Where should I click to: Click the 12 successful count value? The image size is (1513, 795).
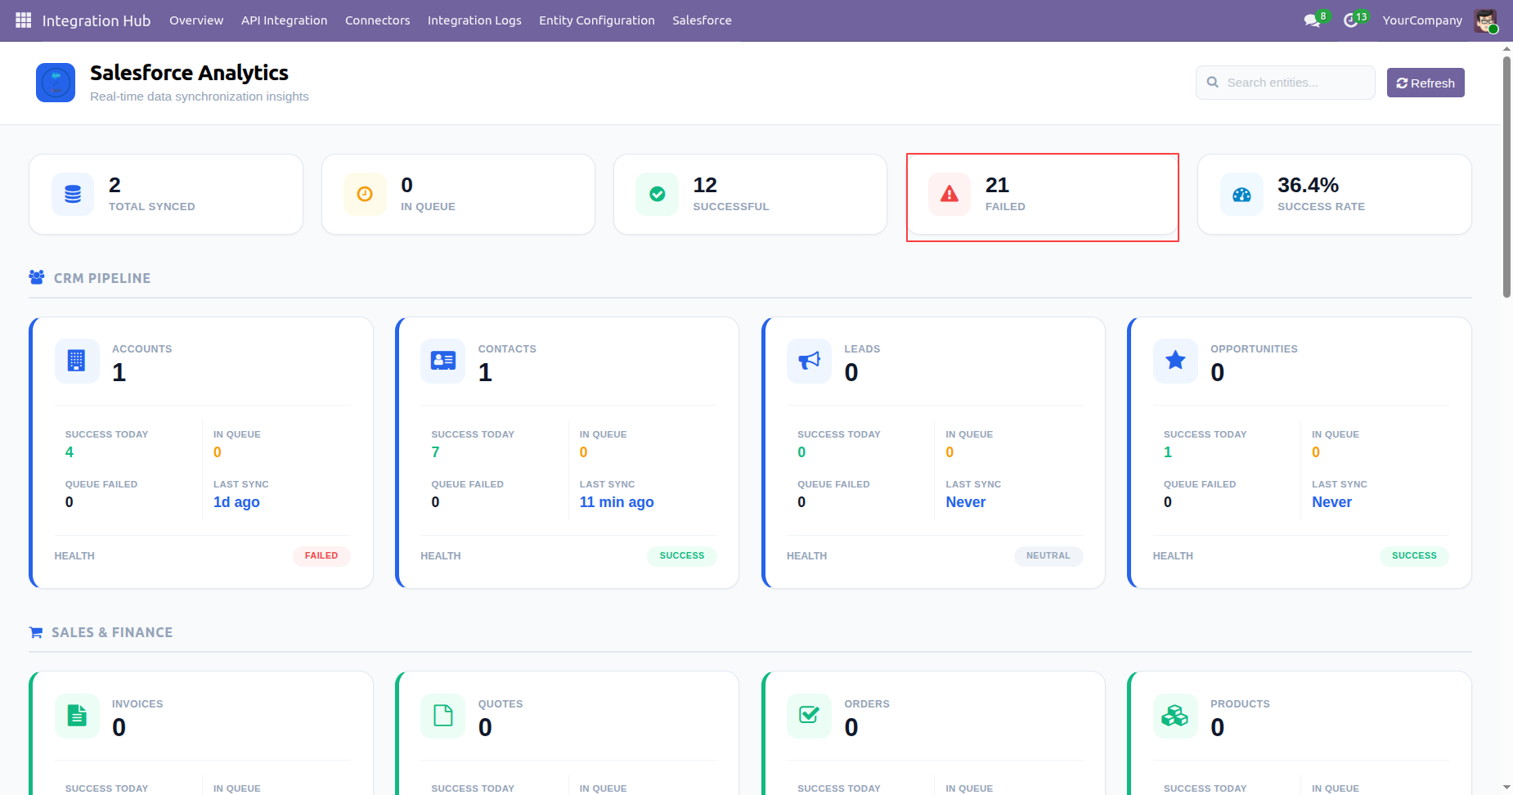705,185
